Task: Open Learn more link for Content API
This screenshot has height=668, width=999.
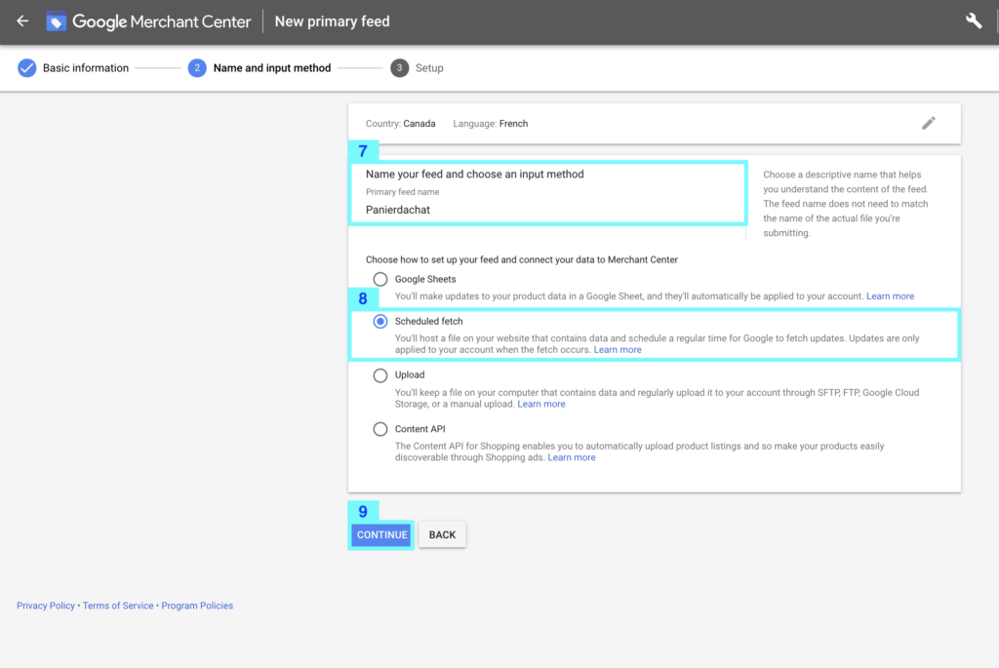Action: [572, 457]
